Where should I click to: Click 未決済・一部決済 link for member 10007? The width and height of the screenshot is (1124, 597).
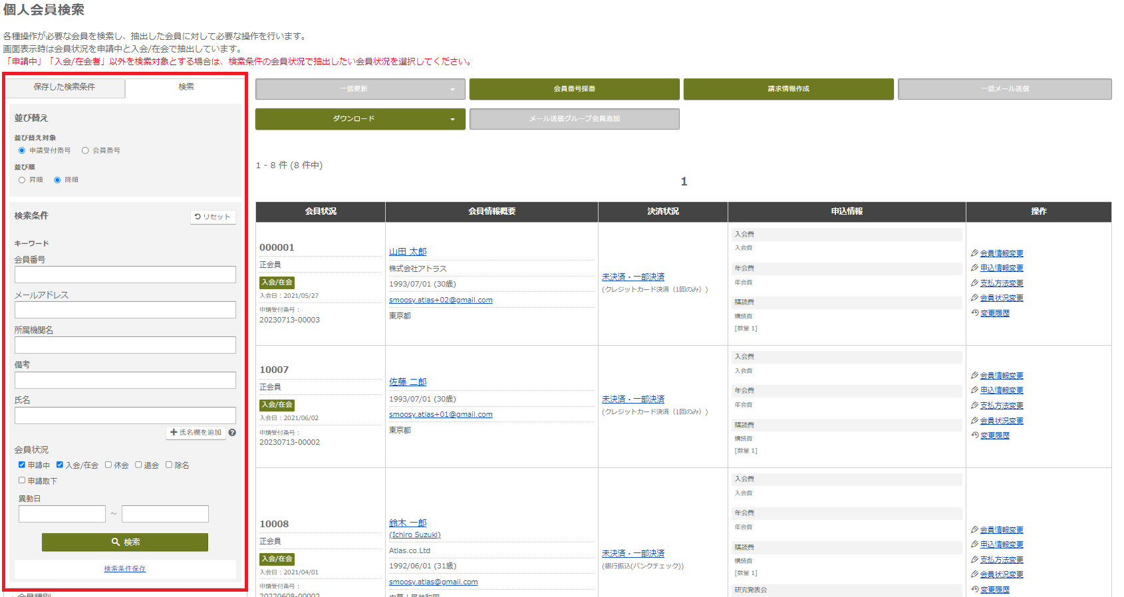point(633,400)
